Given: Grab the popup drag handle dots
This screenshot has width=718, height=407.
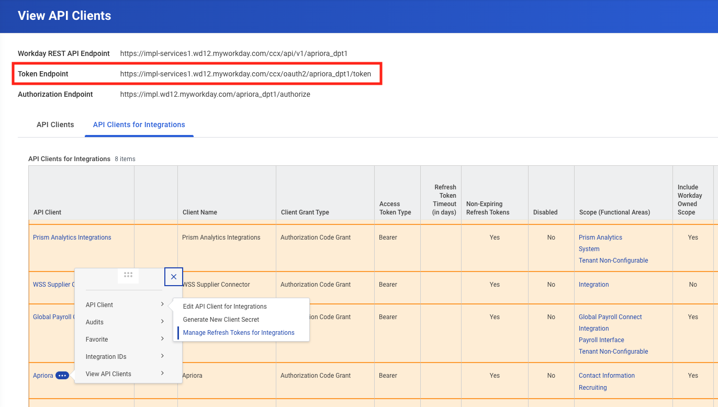Looking at the screenshot, I should pyautogui.click(x=128, y=275).
